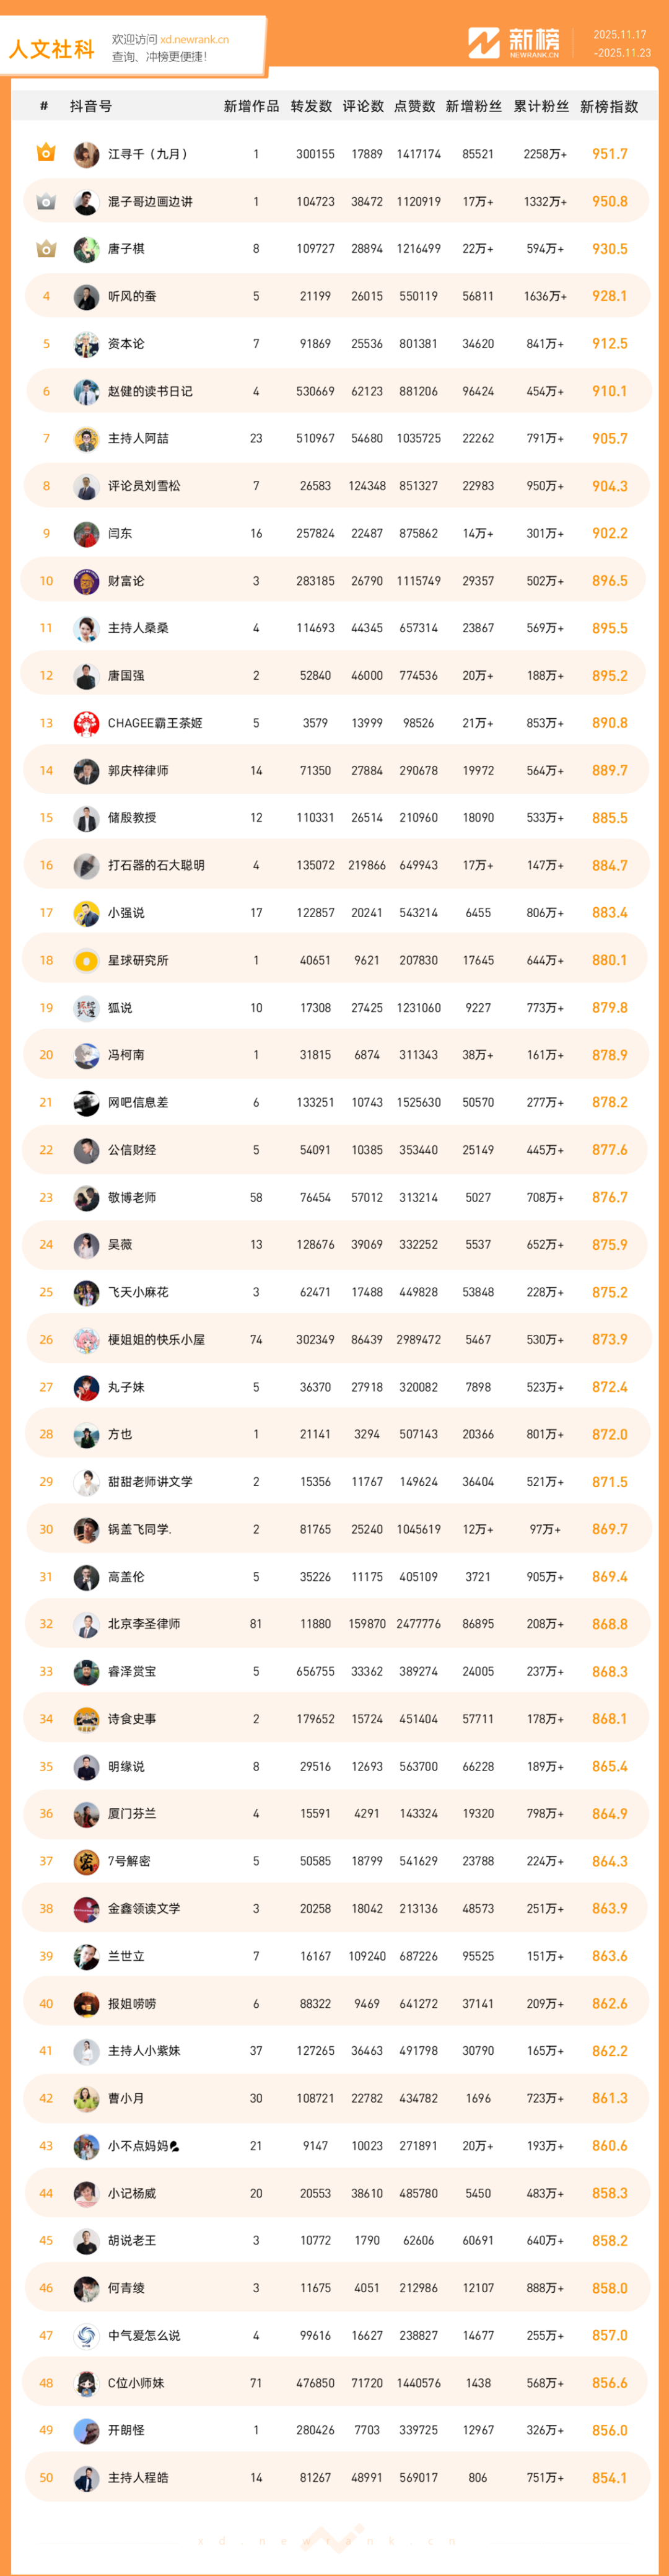The width and height of the screenshot is (669, 2576).
Task: Click the 梗姐姐的快乐小屋 avatar thumbnail
Action: point(86,1340)
